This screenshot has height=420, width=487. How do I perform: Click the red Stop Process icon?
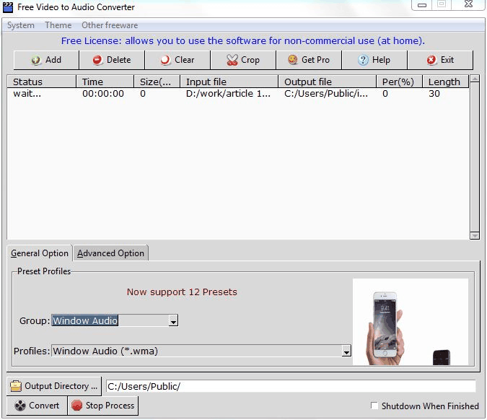coord(76,406)
